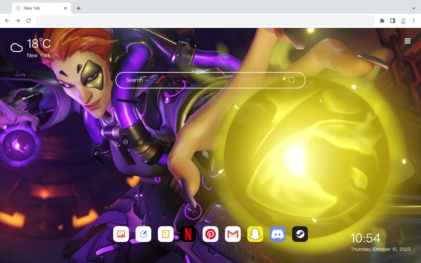421x263 pixels.
Task: Reload the current page
Action: (x=28, y=21)
